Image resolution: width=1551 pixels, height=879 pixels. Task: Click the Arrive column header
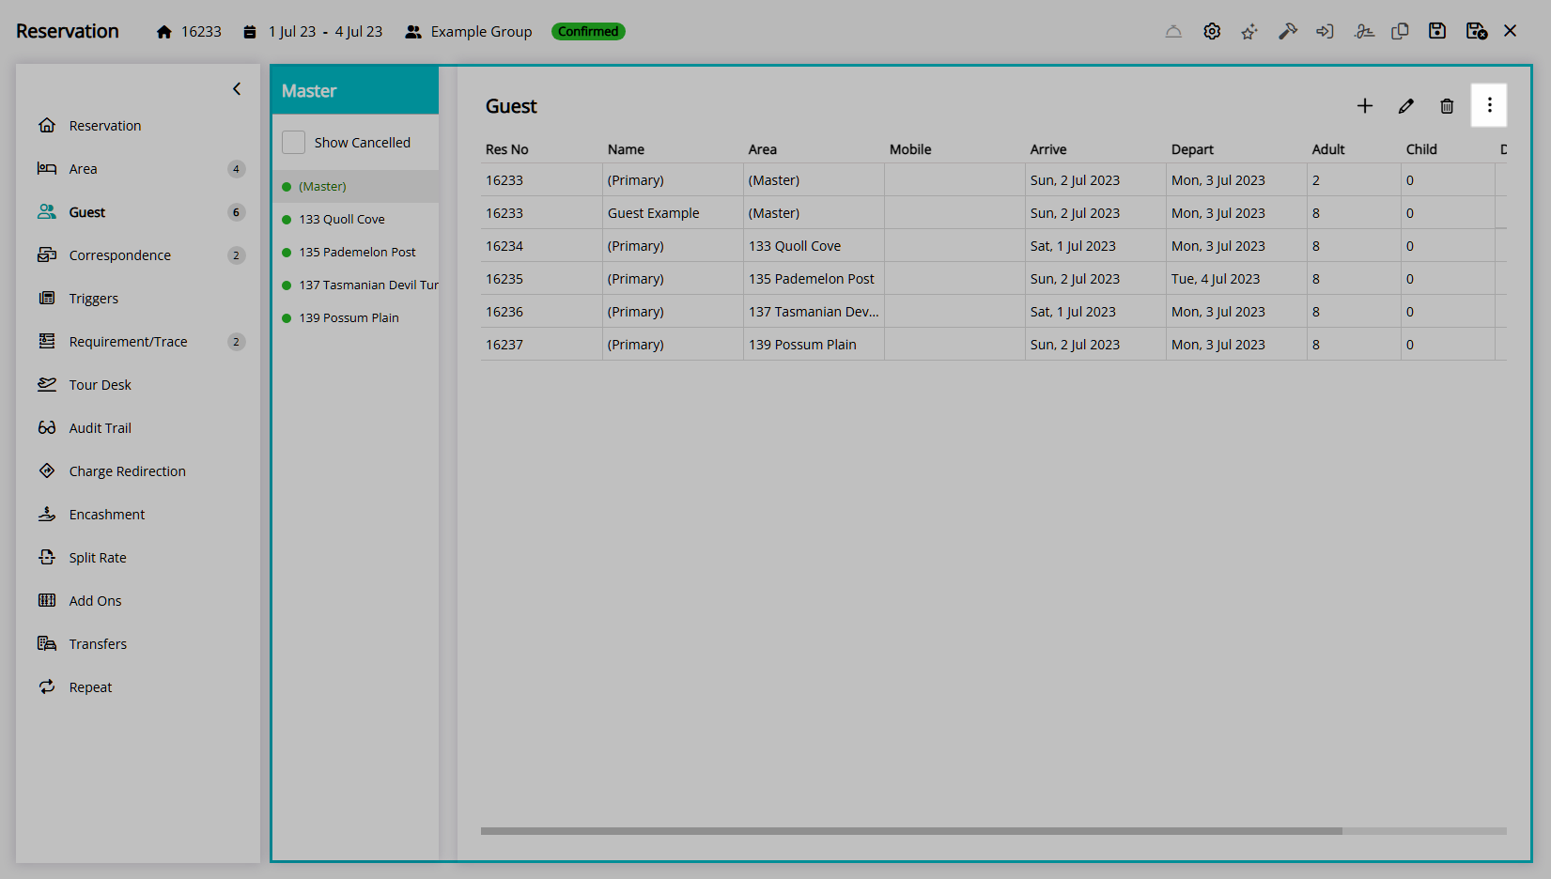(x=1048, y=149)
